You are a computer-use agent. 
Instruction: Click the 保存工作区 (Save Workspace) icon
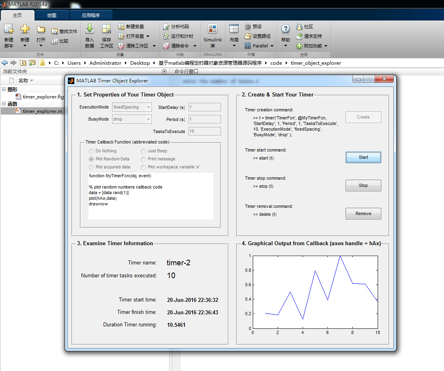106,29
